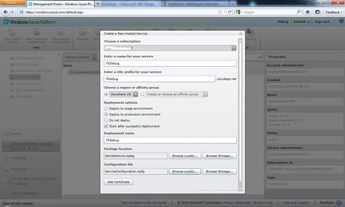Image resolution: width=345 pixels, height=207 pixels.
Task: Collapse the left navigation pane arrow
Action: click(x=59, y=55)
